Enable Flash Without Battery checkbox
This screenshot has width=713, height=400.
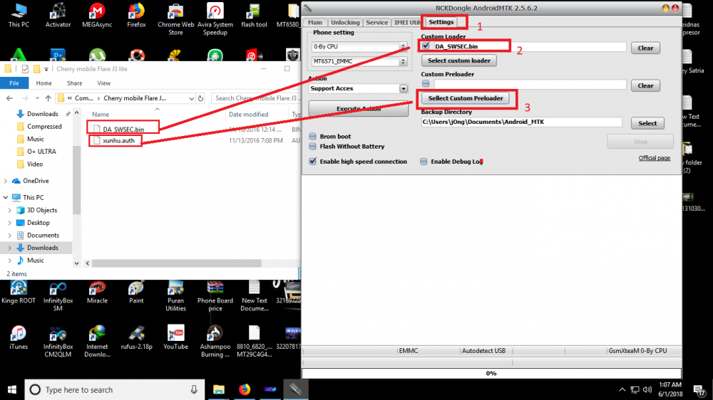click(312, 146)
